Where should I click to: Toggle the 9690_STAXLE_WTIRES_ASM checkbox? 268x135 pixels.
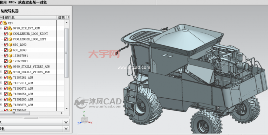point(6,67)
